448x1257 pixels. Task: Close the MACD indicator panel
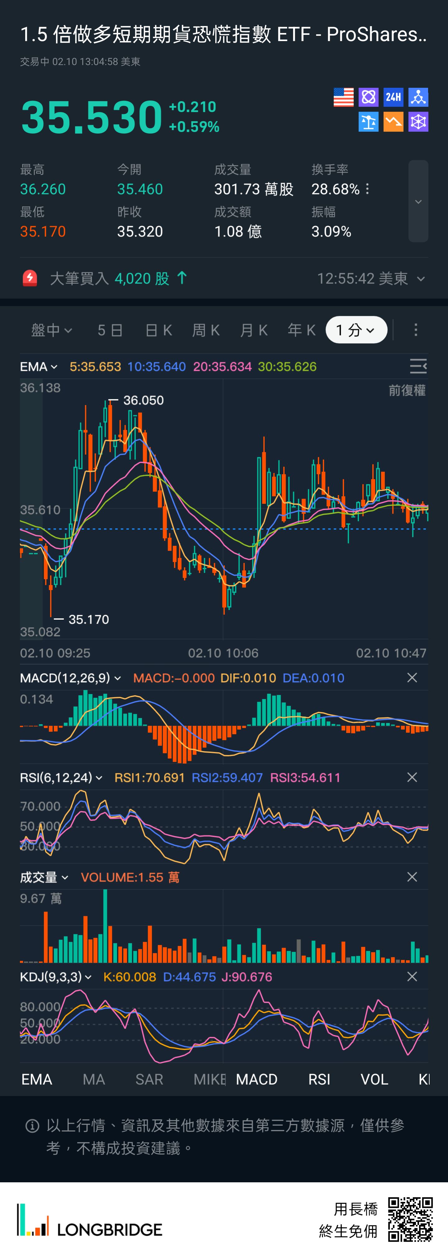pyautogui.click(x=412, y=678)
